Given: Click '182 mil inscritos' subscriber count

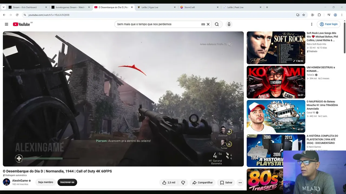Looking at the screenshot, I should (20, 184).
